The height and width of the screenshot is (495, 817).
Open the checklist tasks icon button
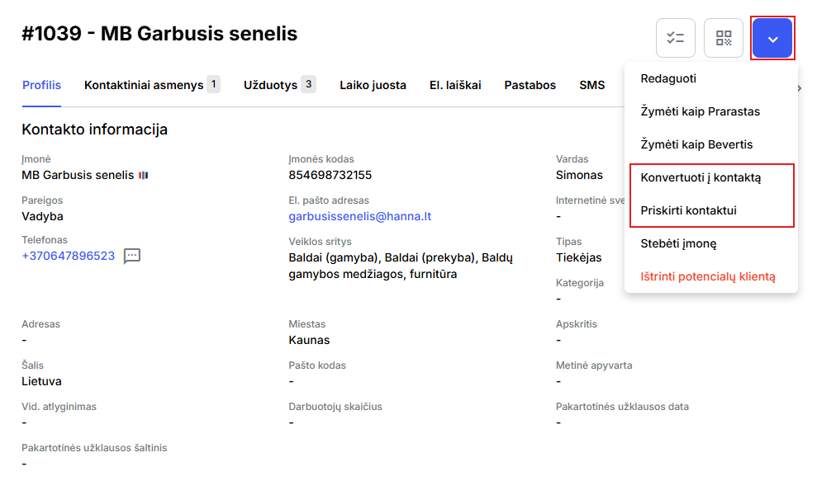(675, 38)
